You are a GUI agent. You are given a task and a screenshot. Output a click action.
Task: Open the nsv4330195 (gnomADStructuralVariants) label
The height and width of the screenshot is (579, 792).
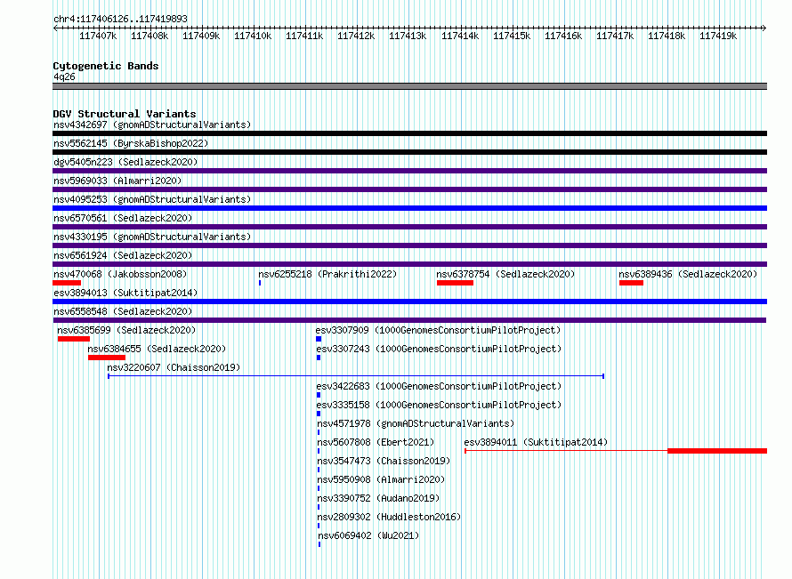pyautogui.click(x=152, y=237)
